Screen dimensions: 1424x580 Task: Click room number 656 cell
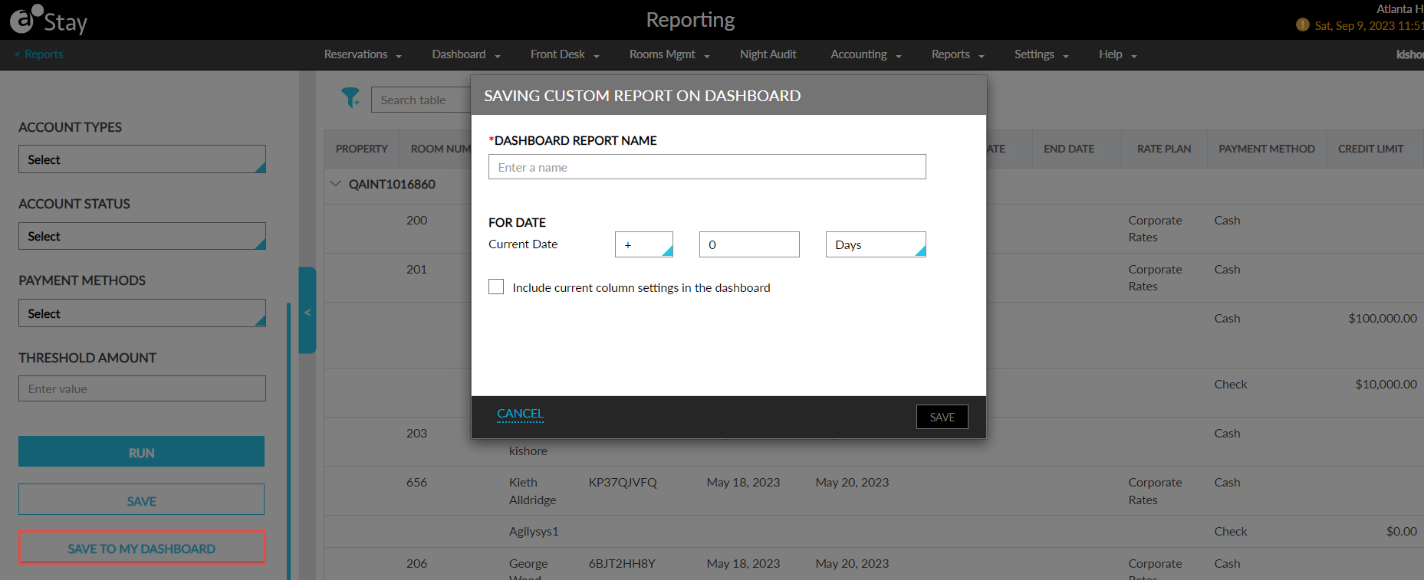point(416,482)
